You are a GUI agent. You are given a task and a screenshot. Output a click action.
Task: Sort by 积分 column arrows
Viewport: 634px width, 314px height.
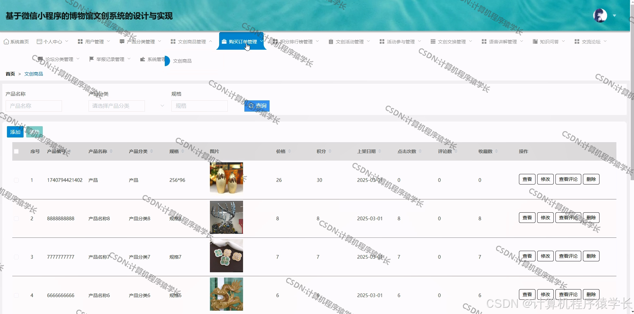point(330,151)
